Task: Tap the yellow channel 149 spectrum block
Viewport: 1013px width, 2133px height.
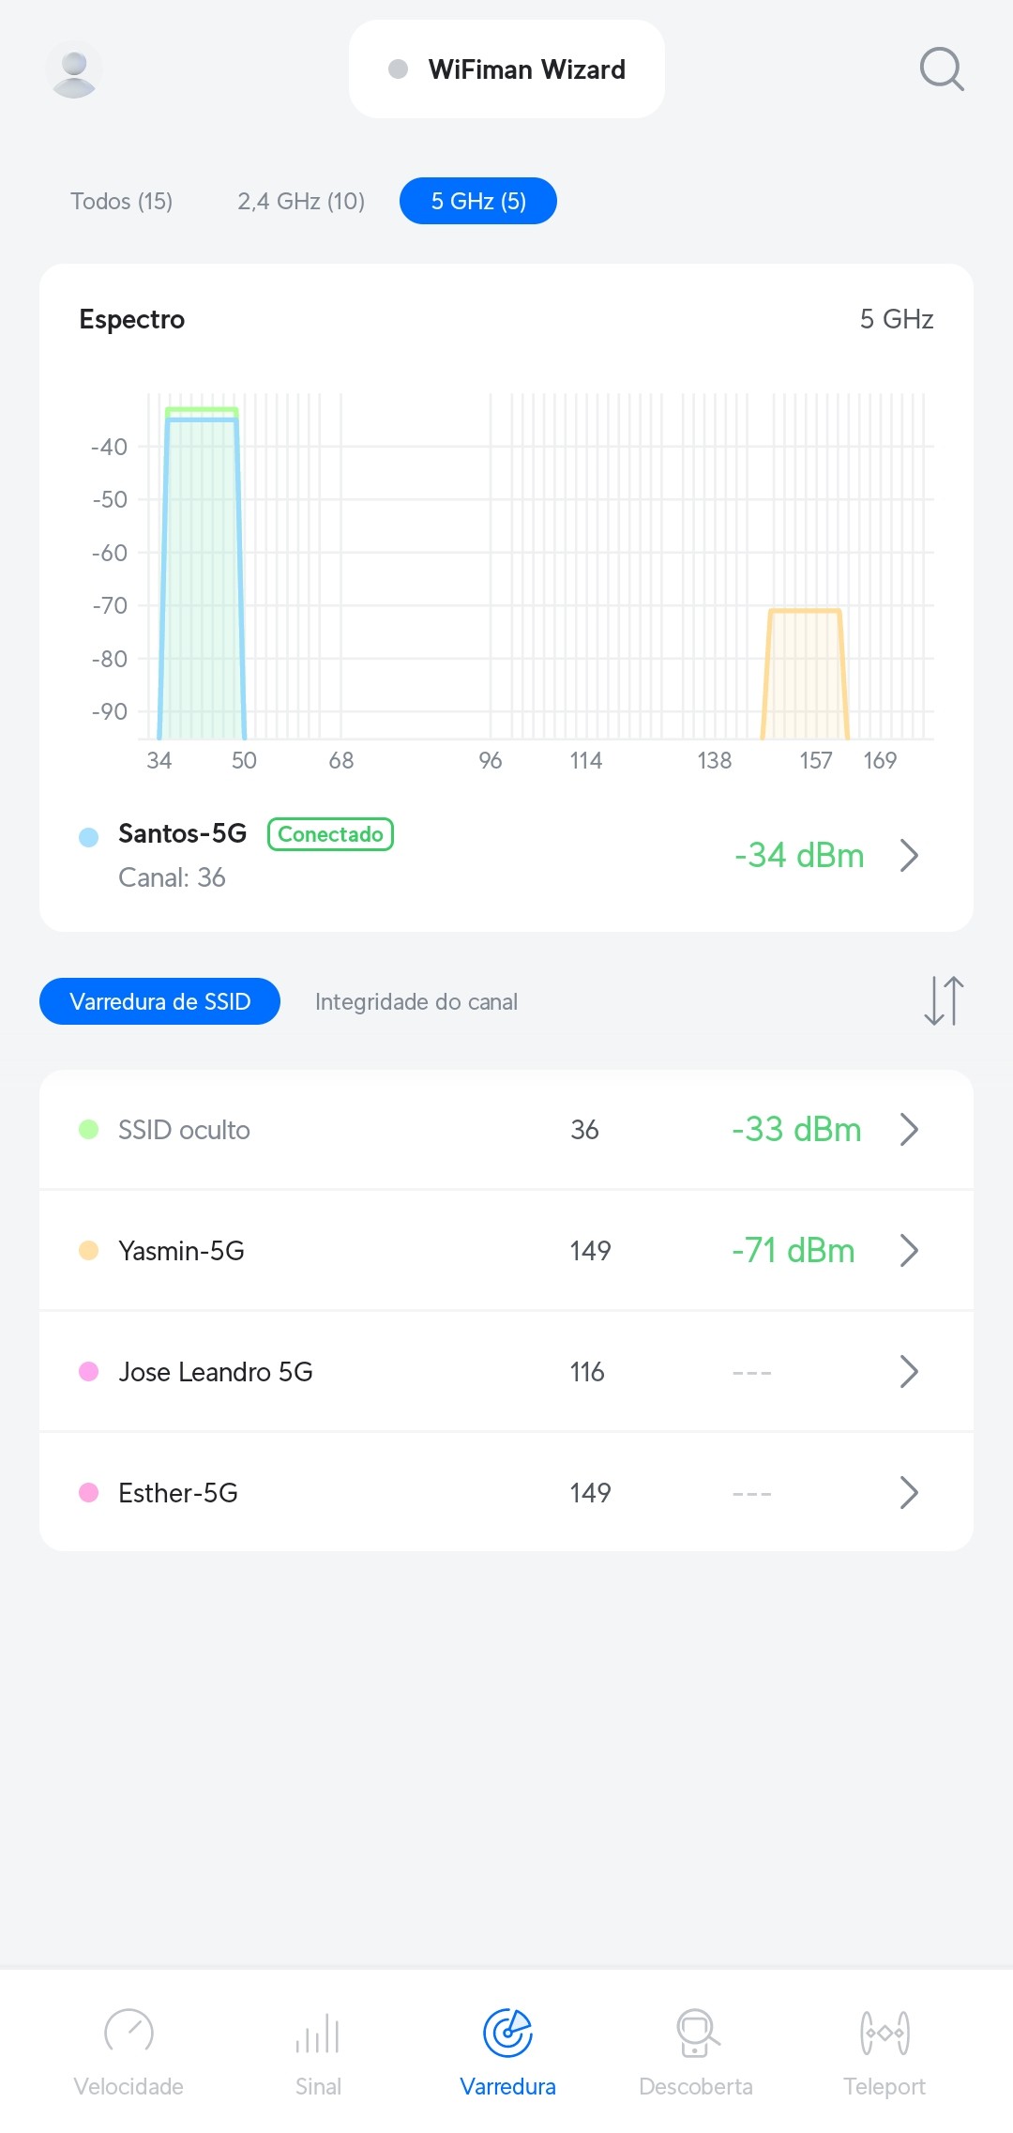Action: pyautogui.click(x=805, y=674)
